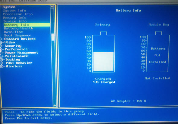The width and height of the screenshot is (178, 124).
Task: Select the Wireless label
Action: pyautogui.click(x=14, y=66)
